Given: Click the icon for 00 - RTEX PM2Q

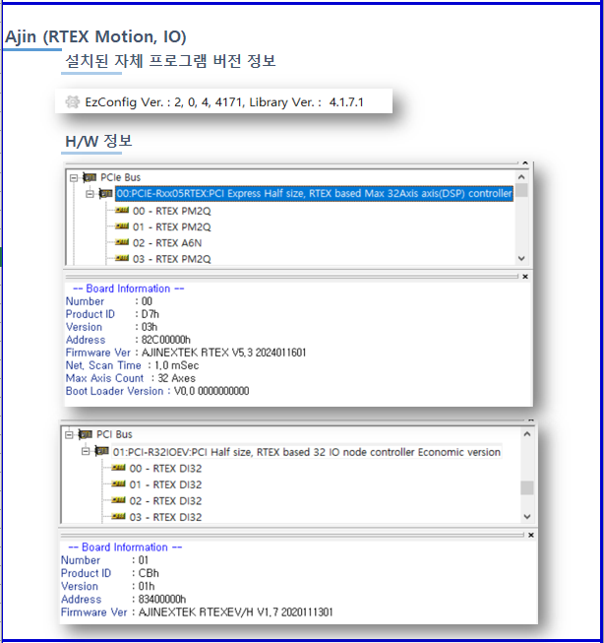Looking at the screenshot, I should (x=121, y=210).
